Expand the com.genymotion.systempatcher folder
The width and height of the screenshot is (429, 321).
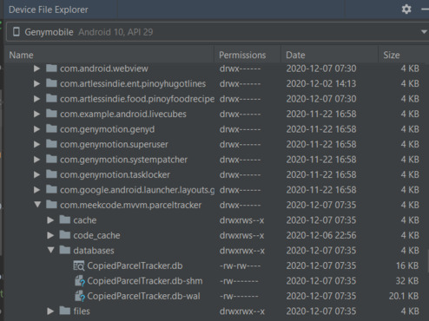click(36, 160)
